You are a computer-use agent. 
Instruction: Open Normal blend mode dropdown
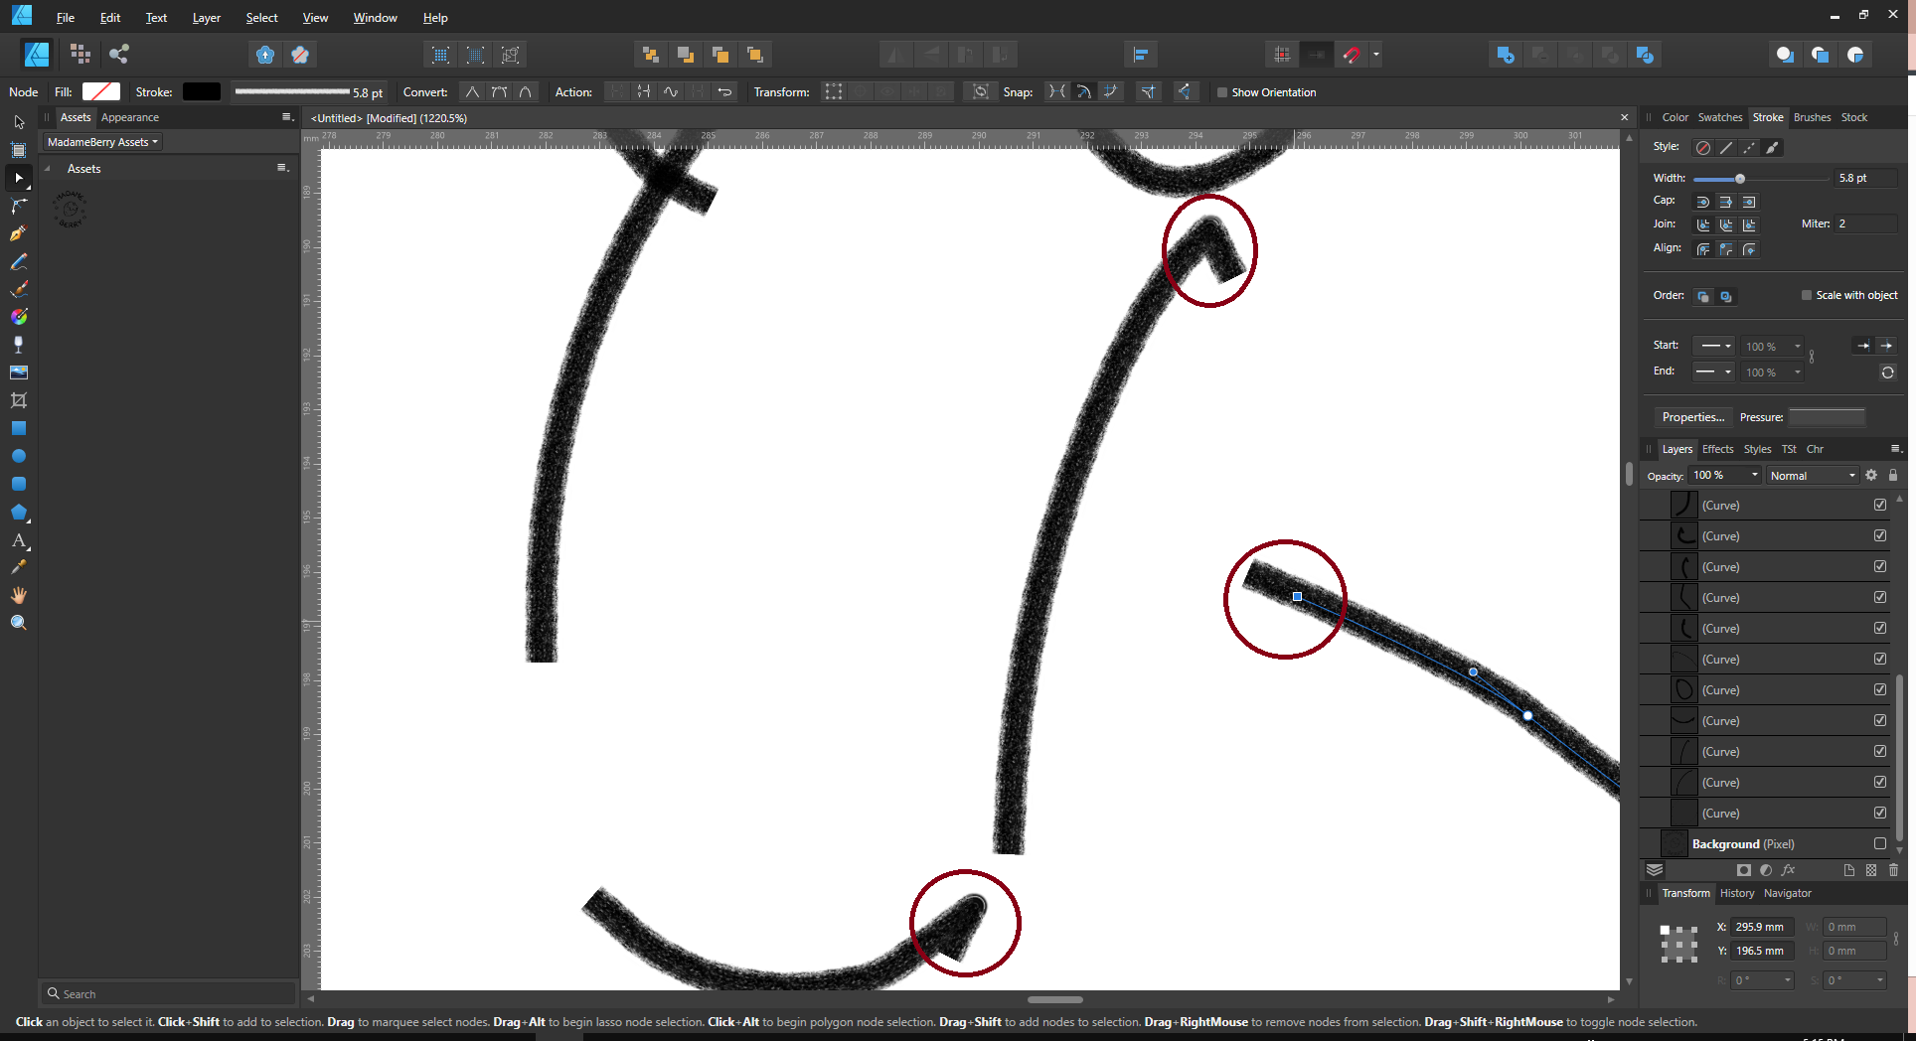click(1813, 476)
